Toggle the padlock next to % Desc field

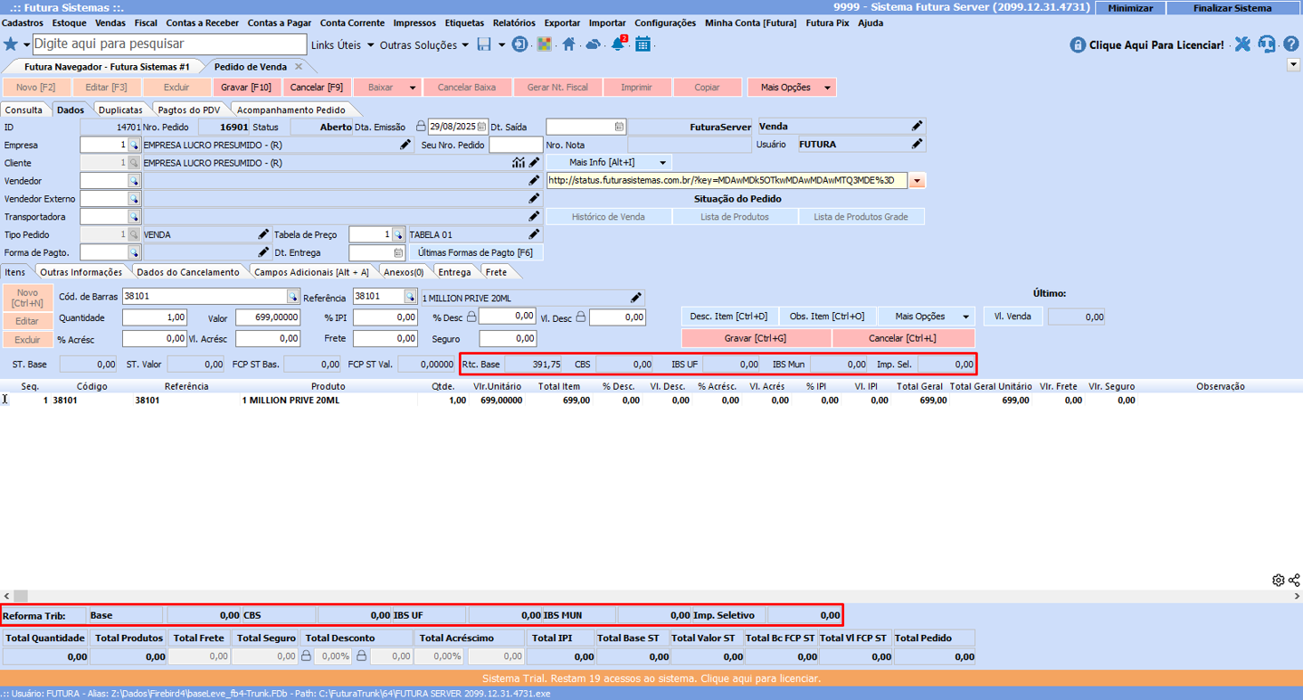[x=471, y=317]
